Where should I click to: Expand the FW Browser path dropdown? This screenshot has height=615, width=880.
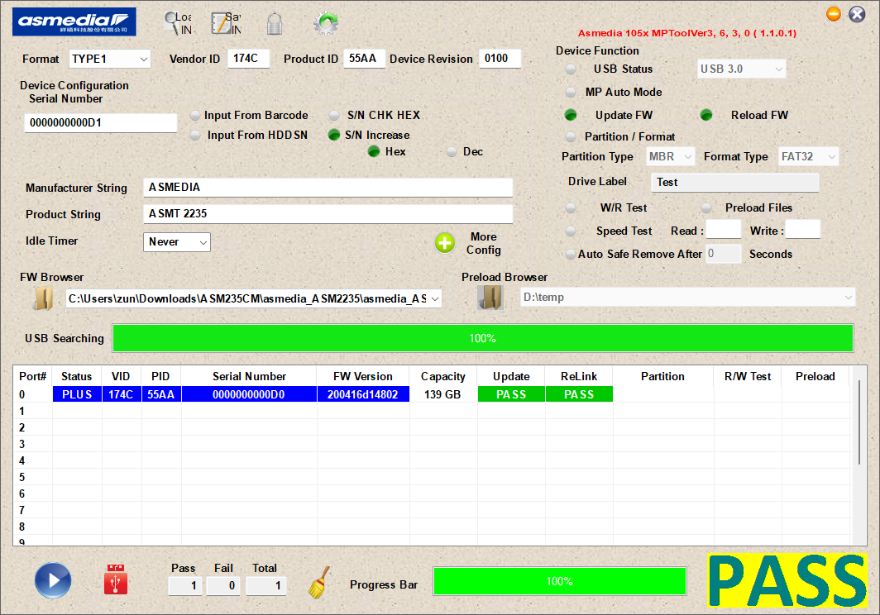(435, 298)
